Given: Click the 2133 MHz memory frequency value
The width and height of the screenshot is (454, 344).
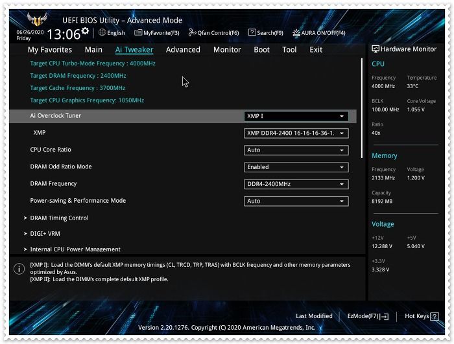Looking at the screenshot, I should 383,178.
